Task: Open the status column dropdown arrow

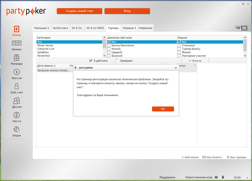Action: 195,65
